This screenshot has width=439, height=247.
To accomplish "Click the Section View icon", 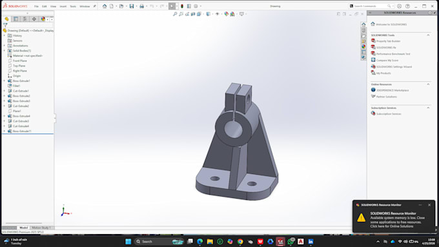I will pos(193,14).
